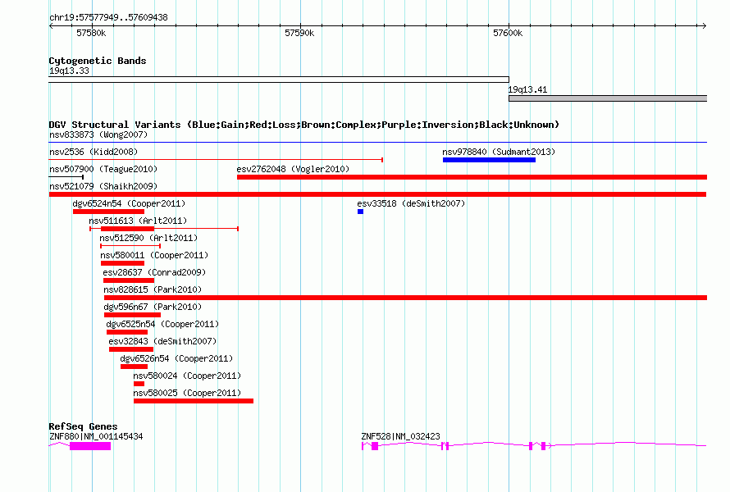Open gene label ZNF528|NM_032423
730x492 pixels.
click(x=400, y=436)
